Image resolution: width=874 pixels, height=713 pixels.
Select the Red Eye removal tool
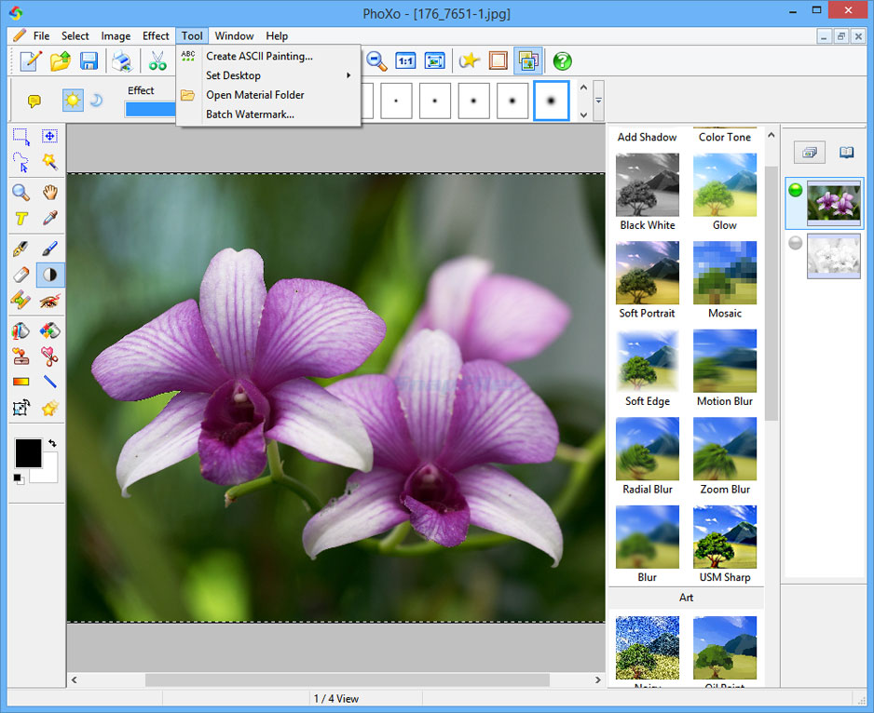click(x=49, y=301)
